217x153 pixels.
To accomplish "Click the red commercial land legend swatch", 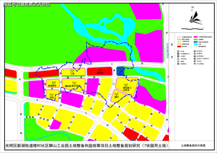I will (x=179, y=47).
